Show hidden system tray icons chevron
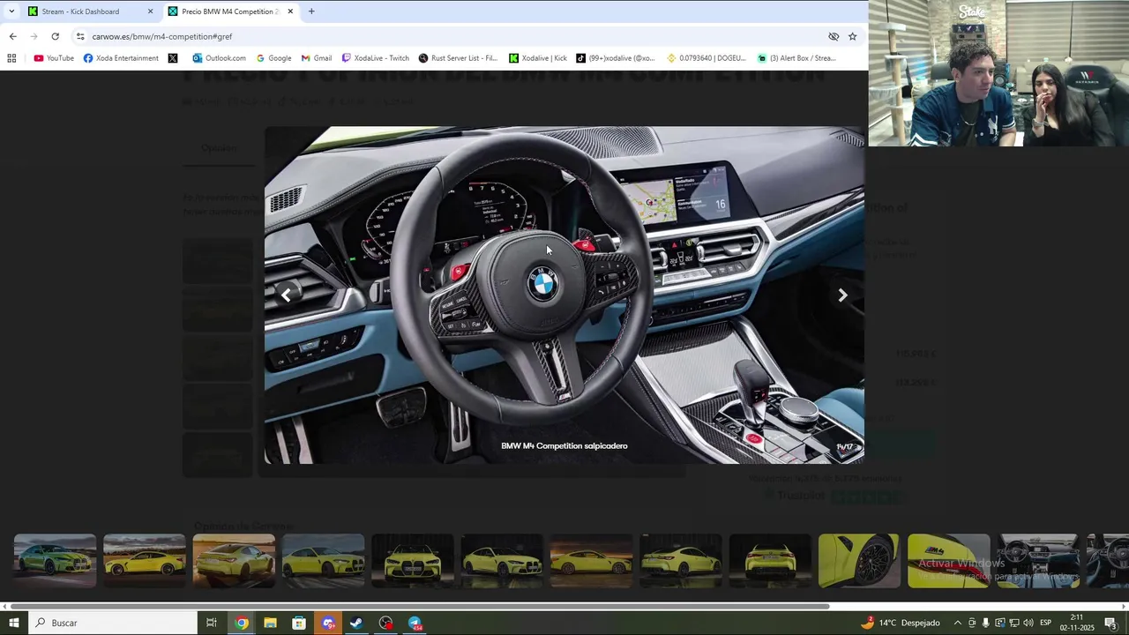The height and width of the screenshot is (635, 1129). point(957,623)
